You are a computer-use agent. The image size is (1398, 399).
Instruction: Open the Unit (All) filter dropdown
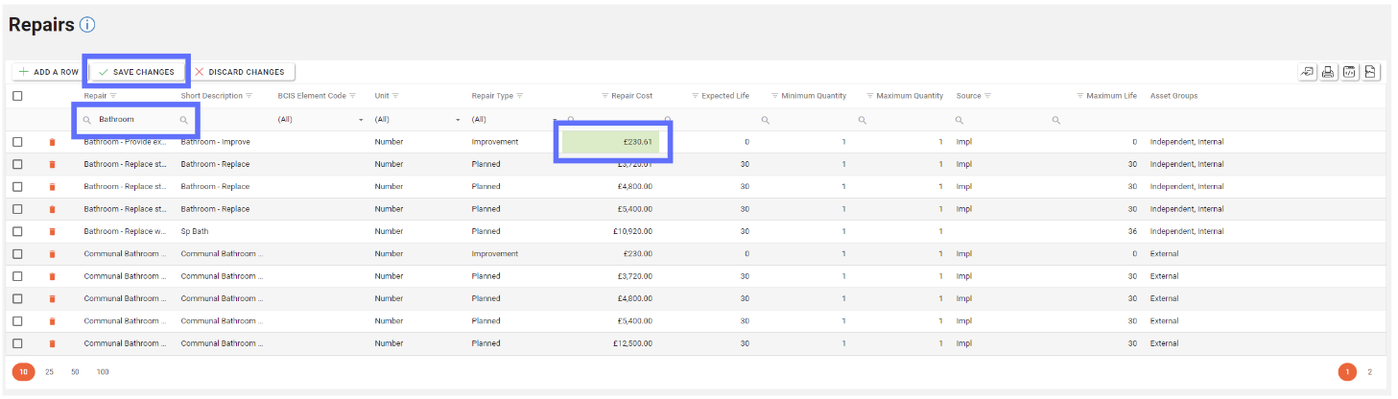click(458, 120)
